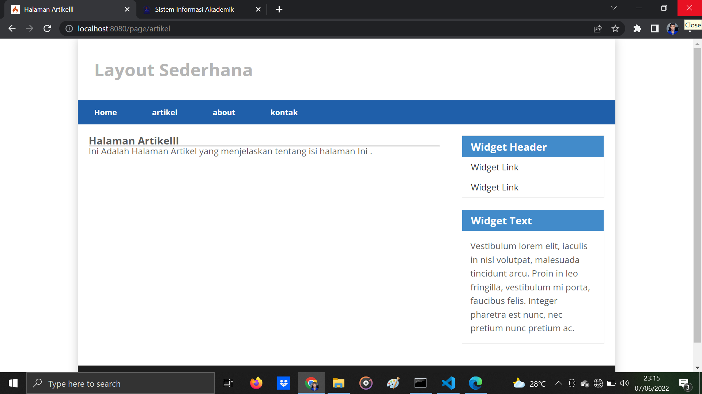Mute system volume from the tray
Image resolution: width=702 pixels, height=394 pixels.
point(624,383)
